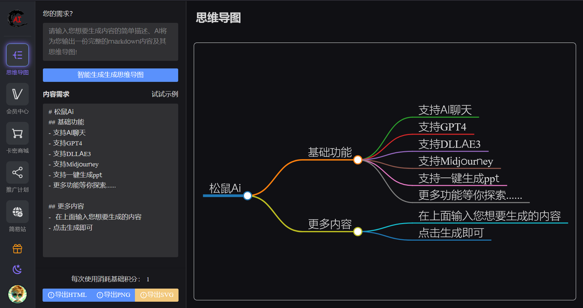Click the '## 基础功能' line in editor

(x=66, y=122)
